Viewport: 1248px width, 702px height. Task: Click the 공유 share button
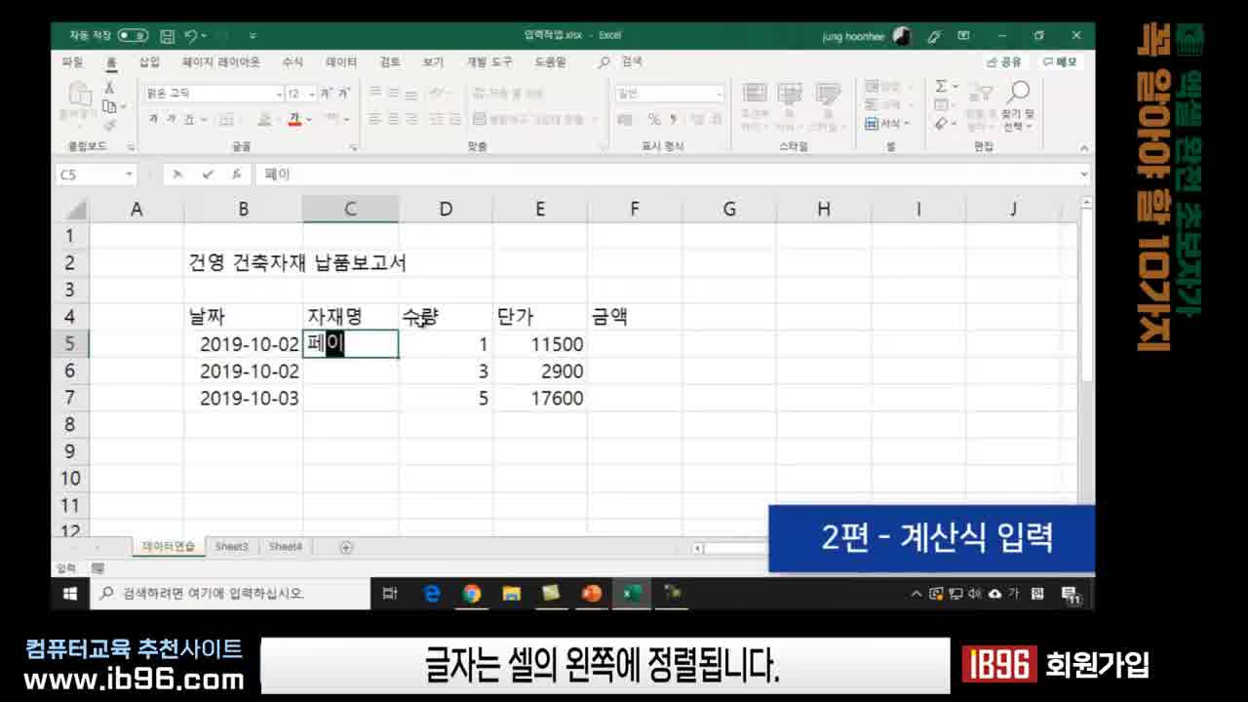tap(1004, 61)
